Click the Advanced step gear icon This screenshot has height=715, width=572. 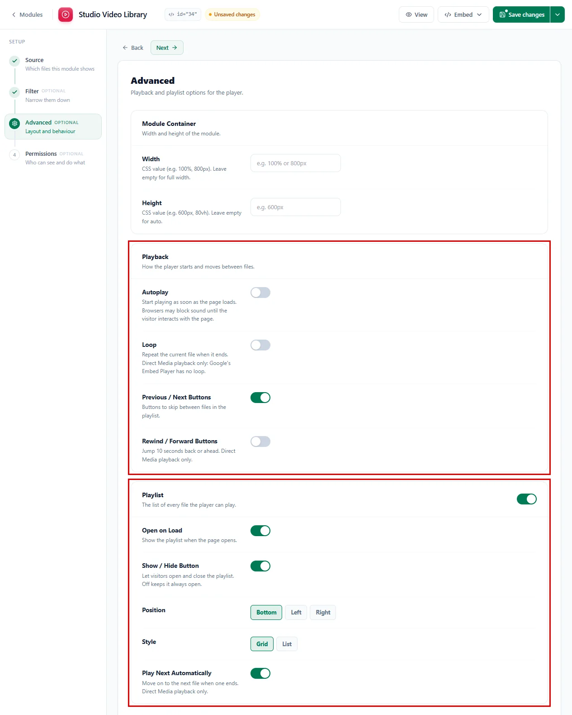tap(15, 123)
